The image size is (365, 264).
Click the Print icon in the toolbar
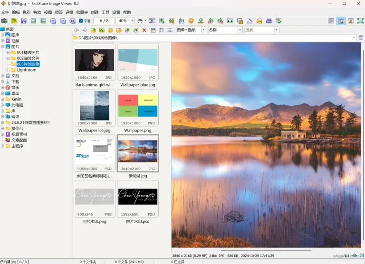point(269,21)
